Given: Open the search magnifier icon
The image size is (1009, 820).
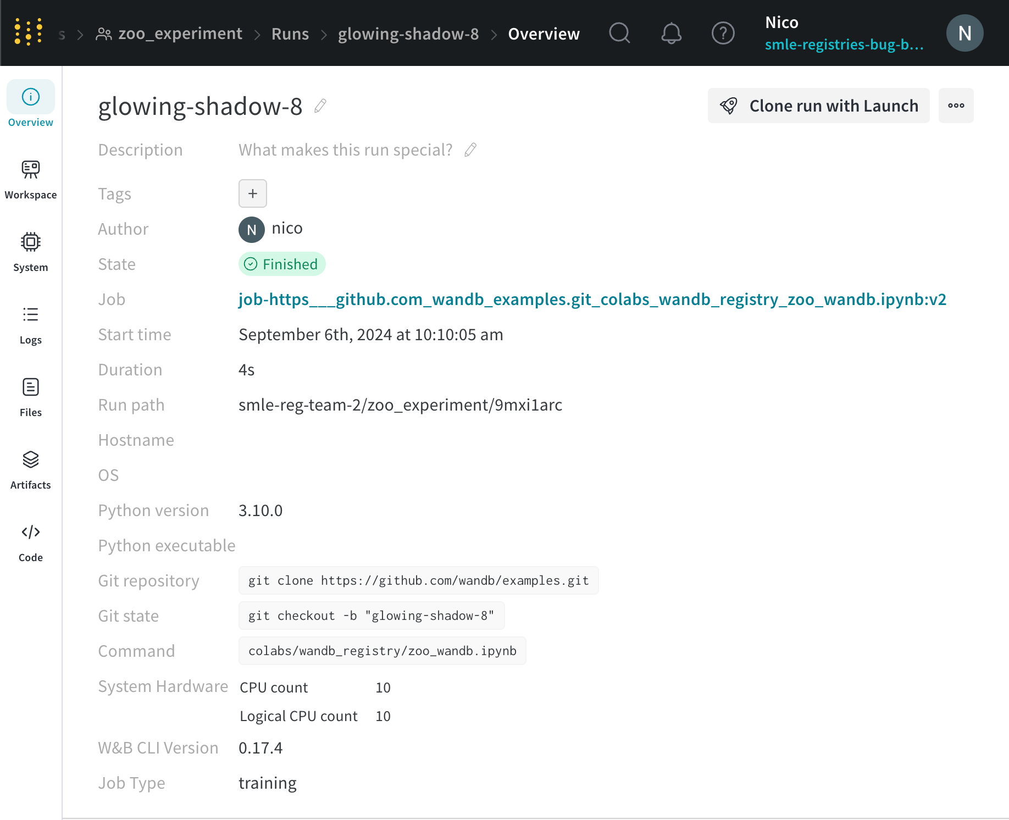Looking at the screenshot, I should (x=619, y=33).
